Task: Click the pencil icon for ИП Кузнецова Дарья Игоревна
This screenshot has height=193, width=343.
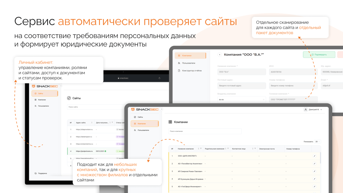Action: pyautogui.click(x=314, y=179)
